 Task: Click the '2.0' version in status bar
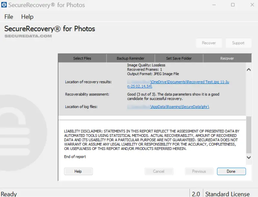pos(196,194)
